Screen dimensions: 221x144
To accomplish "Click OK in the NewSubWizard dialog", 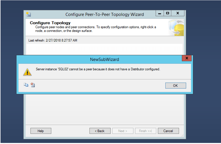I will [176, 86].
